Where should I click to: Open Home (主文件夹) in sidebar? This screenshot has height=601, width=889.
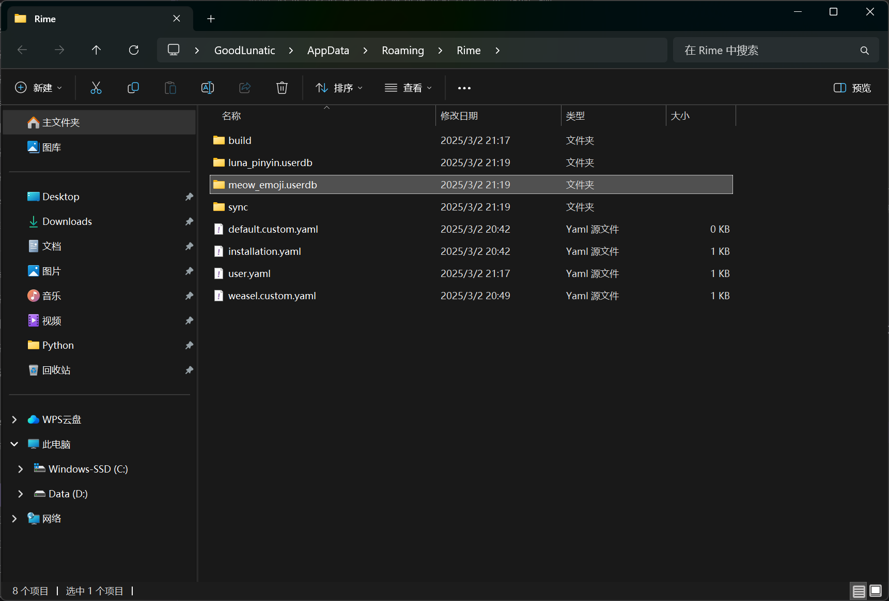point(99,122)
